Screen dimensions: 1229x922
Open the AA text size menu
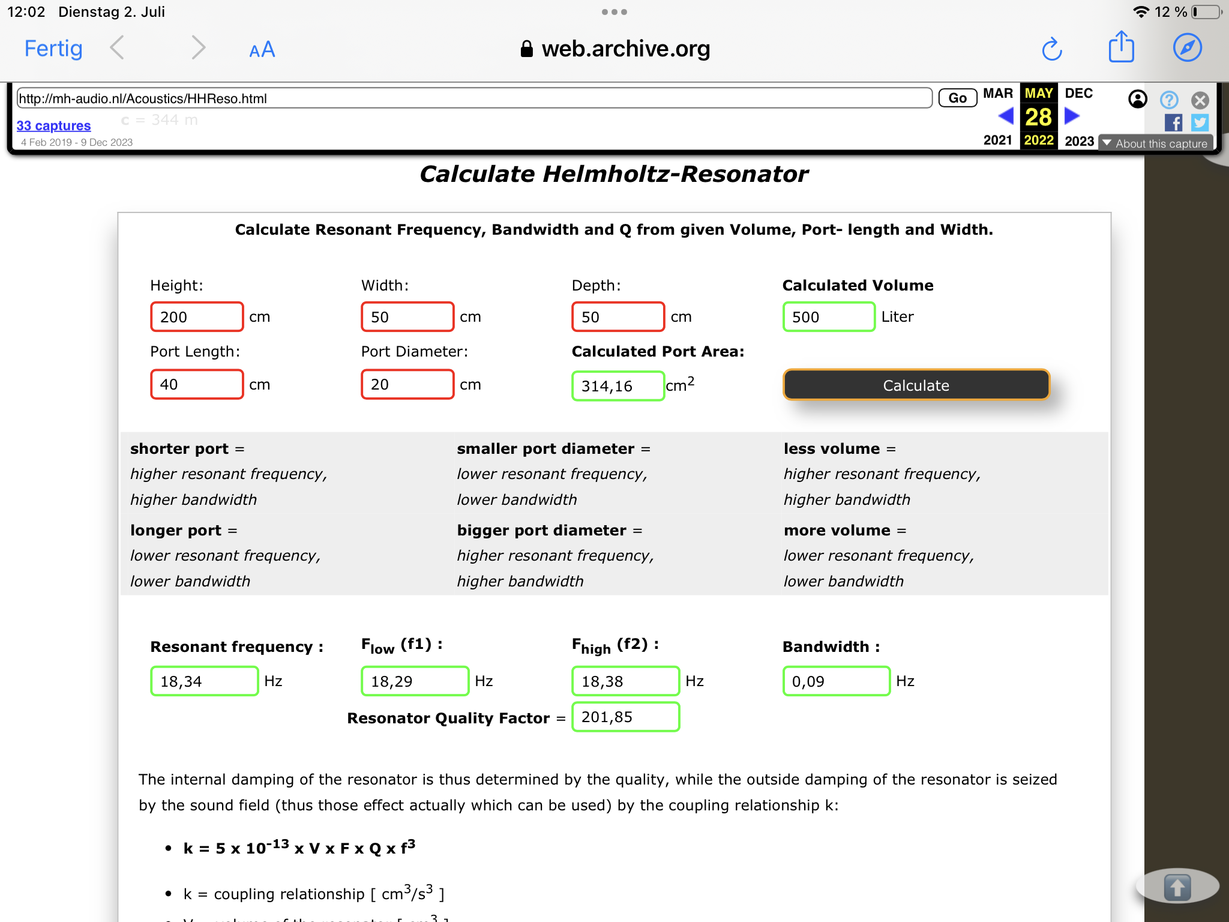click(x=262, y=49)
